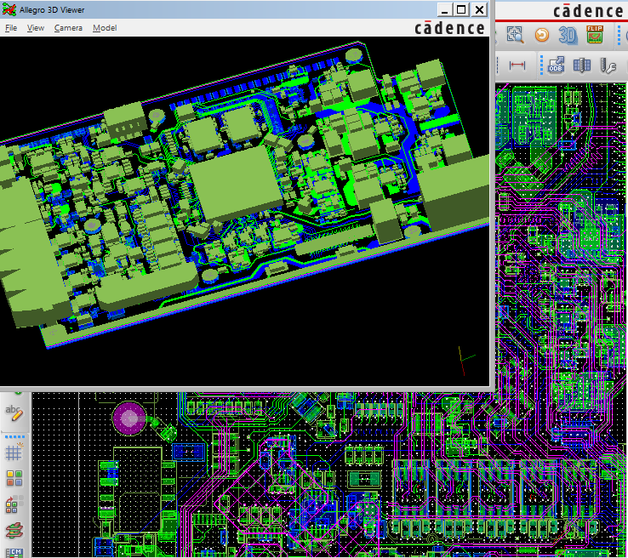This screenshot has width=628, height=558.
Task: Minimize the Allegro 3D Viewer window
Action: coord(444,9)
